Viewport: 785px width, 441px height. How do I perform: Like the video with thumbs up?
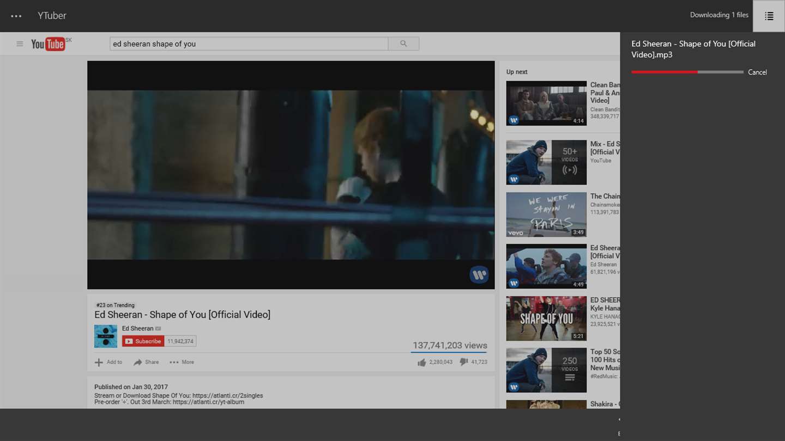[x=421, y=362]
